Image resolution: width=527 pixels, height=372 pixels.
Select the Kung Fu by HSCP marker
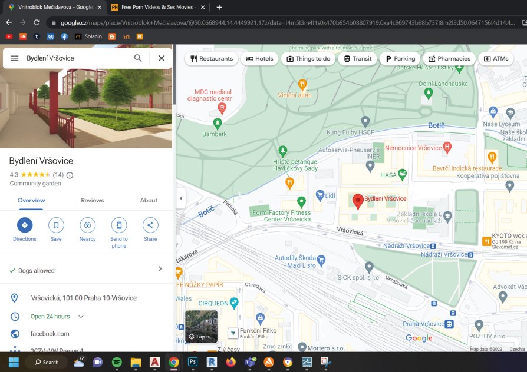[x=365, y=121]
